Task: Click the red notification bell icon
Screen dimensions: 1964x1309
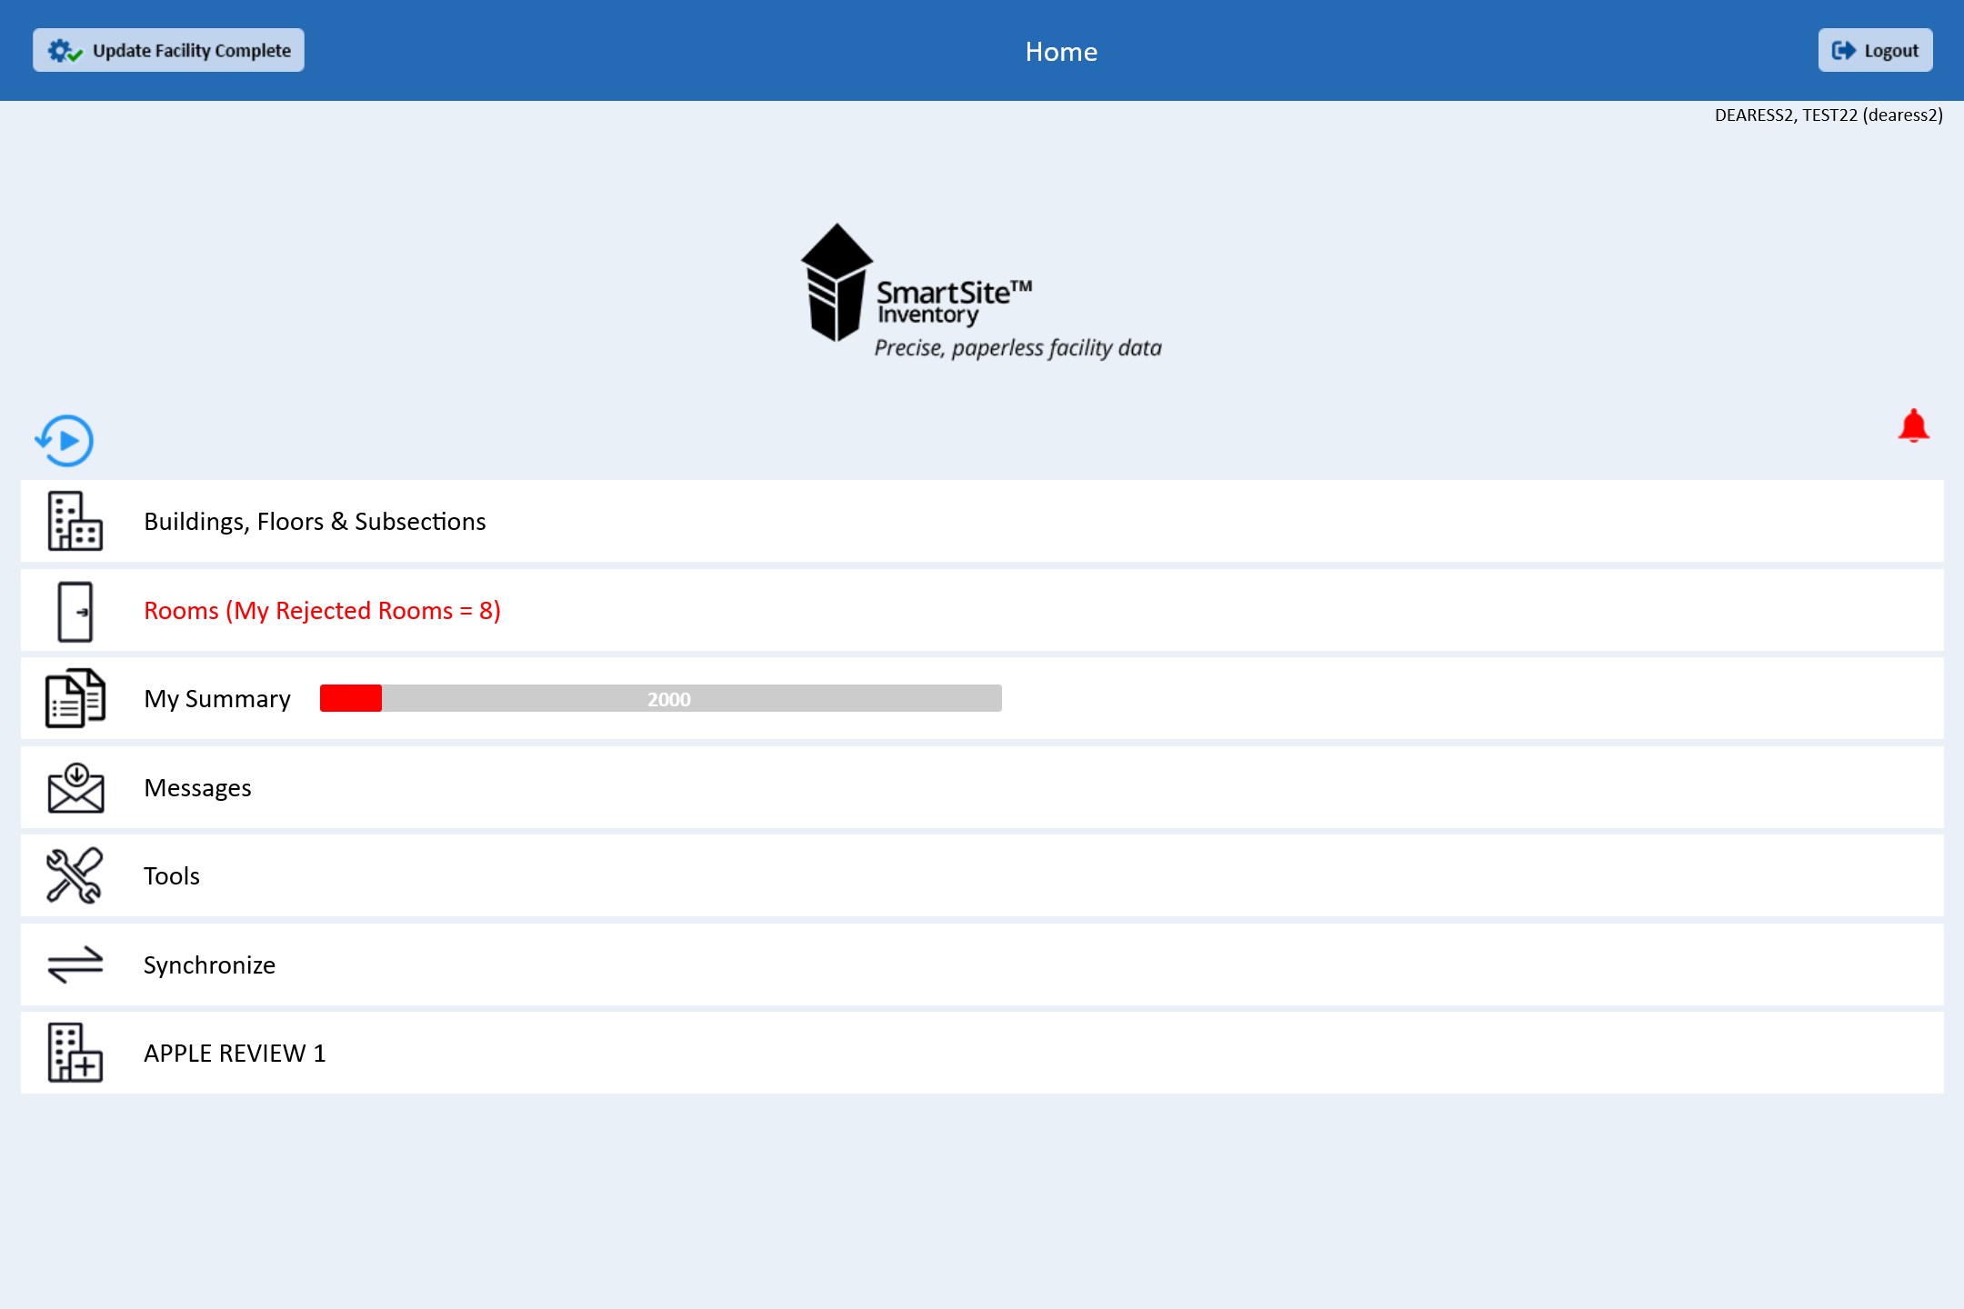Action: [1913, 425]
